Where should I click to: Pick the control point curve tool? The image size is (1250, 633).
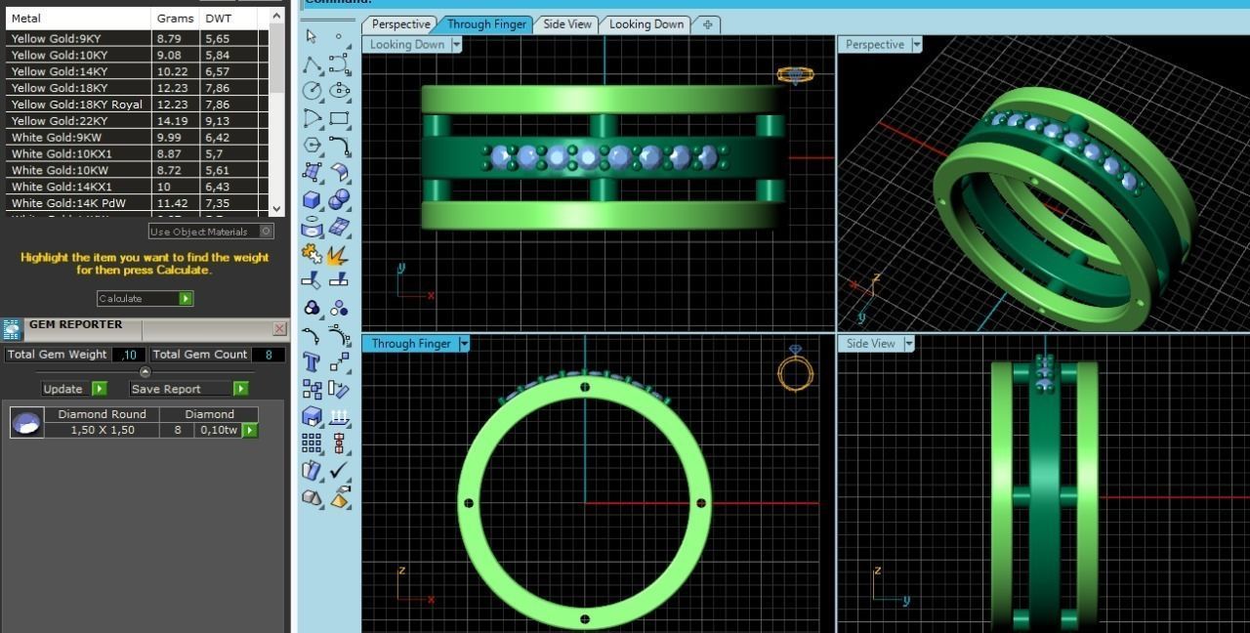(x=339, y=64)
